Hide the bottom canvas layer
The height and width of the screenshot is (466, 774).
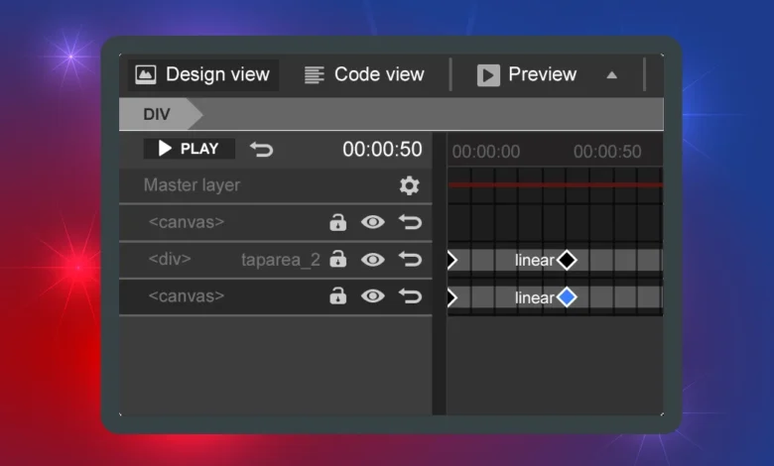pyautogui.click(x=373, y=295)
